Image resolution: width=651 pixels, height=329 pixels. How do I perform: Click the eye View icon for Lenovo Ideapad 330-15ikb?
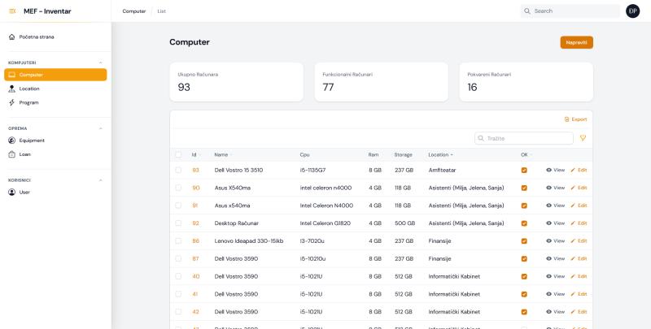[548, 240]
